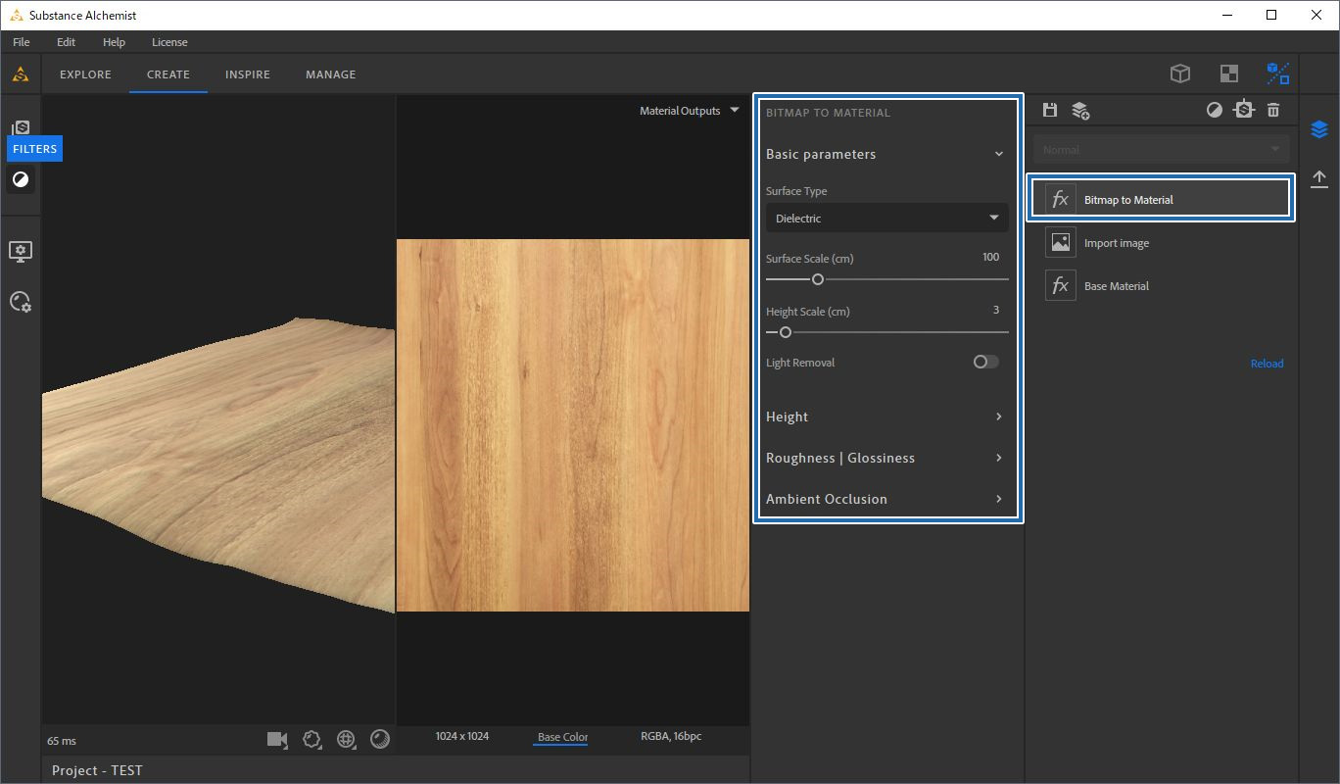This screenshot has width=1340, height=784.
Task: Open the License menu
Action: click(169, 42)
